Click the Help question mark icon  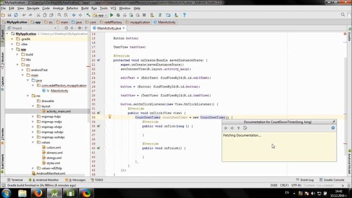pyautogui.click(x=184, y=15)
